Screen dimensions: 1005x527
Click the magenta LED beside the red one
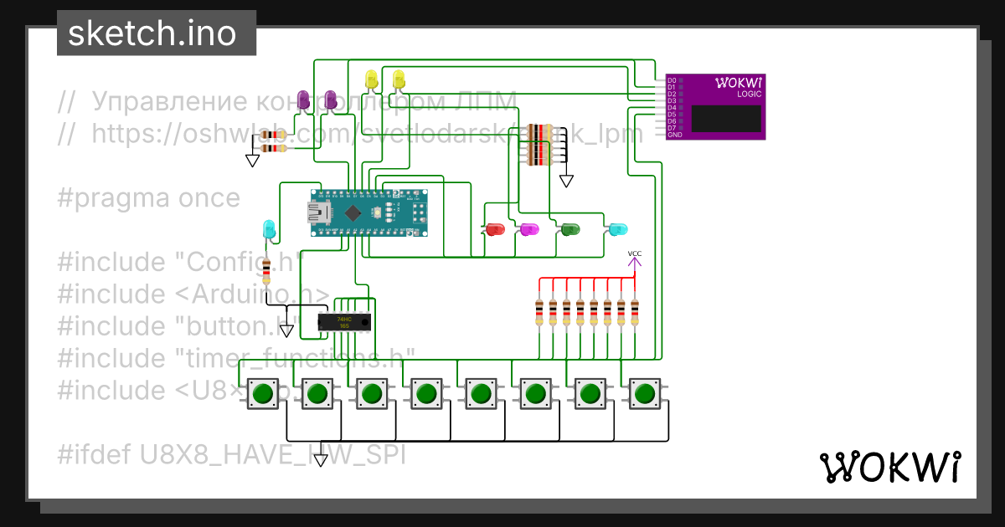[528, 228]
